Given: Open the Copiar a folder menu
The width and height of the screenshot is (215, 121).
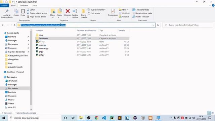Looking at the screenshot, I should [x=59, y=13].
